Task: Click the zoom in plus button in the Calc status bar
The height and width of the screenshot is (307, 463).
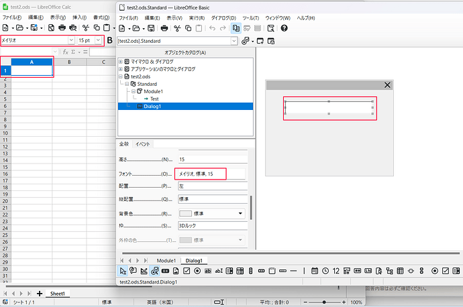Action: tap(344, 302)
